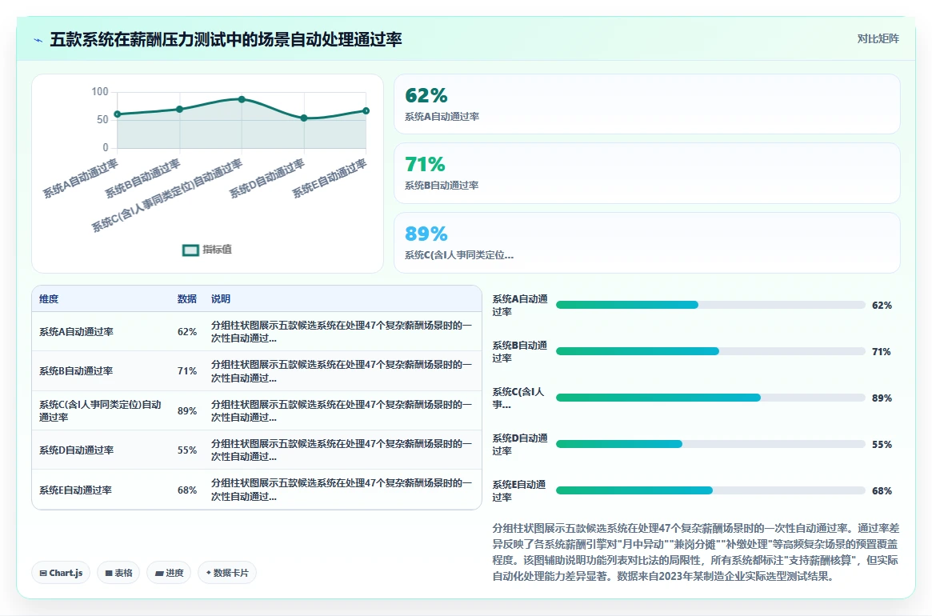
Task: Click the 71% value in the table
Action: pos(186,371)
